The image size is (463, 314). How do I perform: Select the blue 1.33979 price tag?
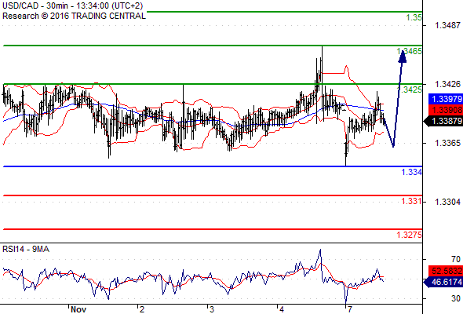(446, 99)
